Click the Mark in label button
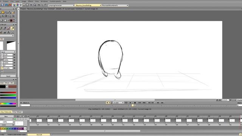The image size is (242, 136). (26, 103)
